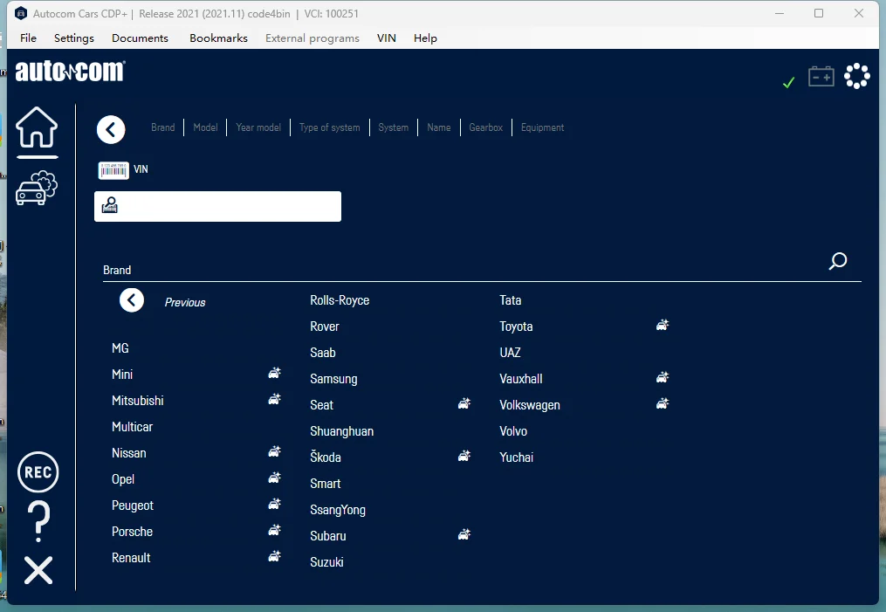Click the car icon next to Peugeot
This screenshot has width=886, height=612.
[x=275, y=504]
